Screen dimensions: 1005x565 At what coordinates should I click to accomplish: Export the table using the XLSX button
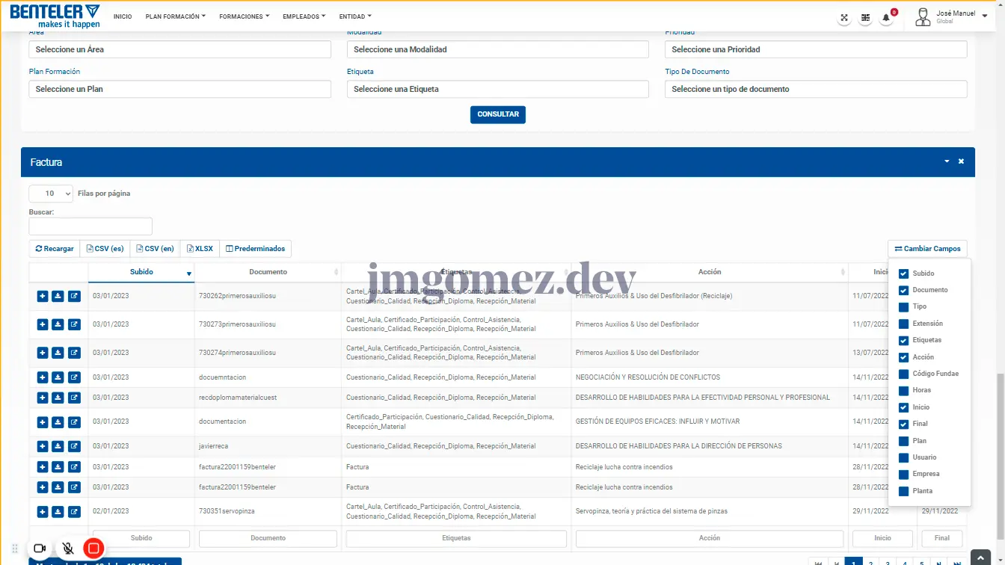[x=200, y=249]
